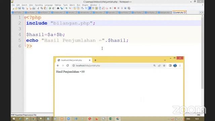Collapse the php fold marker on line 1

click(25, 17)
